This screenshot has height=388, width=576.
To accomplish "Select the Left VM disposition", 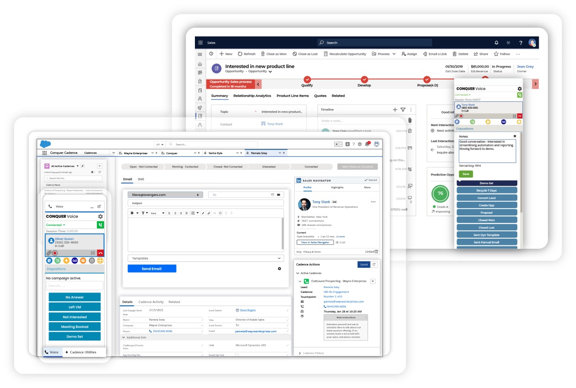I will tap(75, 307).
